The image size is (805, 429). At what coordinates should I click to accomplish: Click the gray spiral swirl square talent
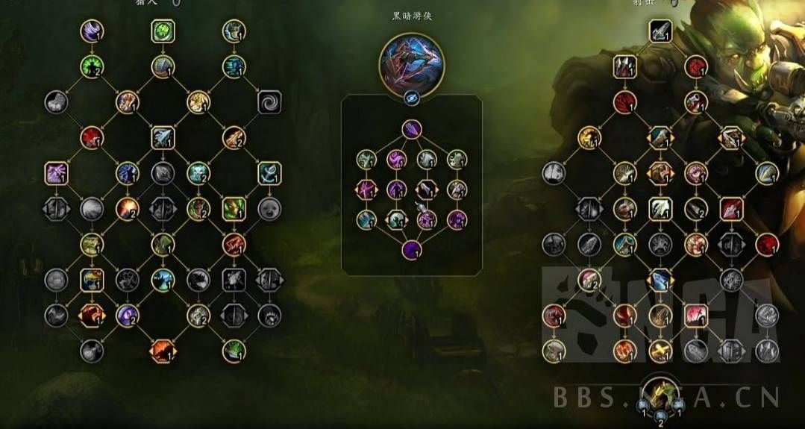tap(269, 102)
